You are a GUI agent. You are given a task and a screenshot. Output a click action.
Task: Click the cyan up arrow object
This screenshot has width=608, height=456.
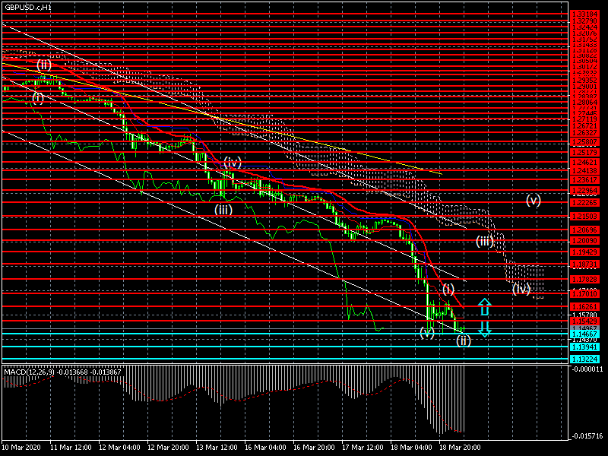coord(485,307)
